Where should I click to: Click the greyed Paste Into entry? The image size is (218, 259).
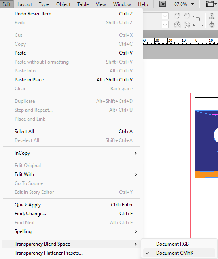tap(71, 71)
